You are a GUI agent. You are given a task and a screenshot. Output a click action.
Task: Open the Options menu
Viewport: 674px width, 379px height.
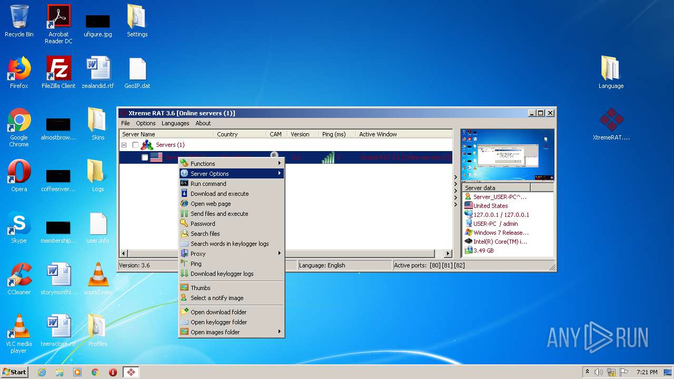(146, 123)
